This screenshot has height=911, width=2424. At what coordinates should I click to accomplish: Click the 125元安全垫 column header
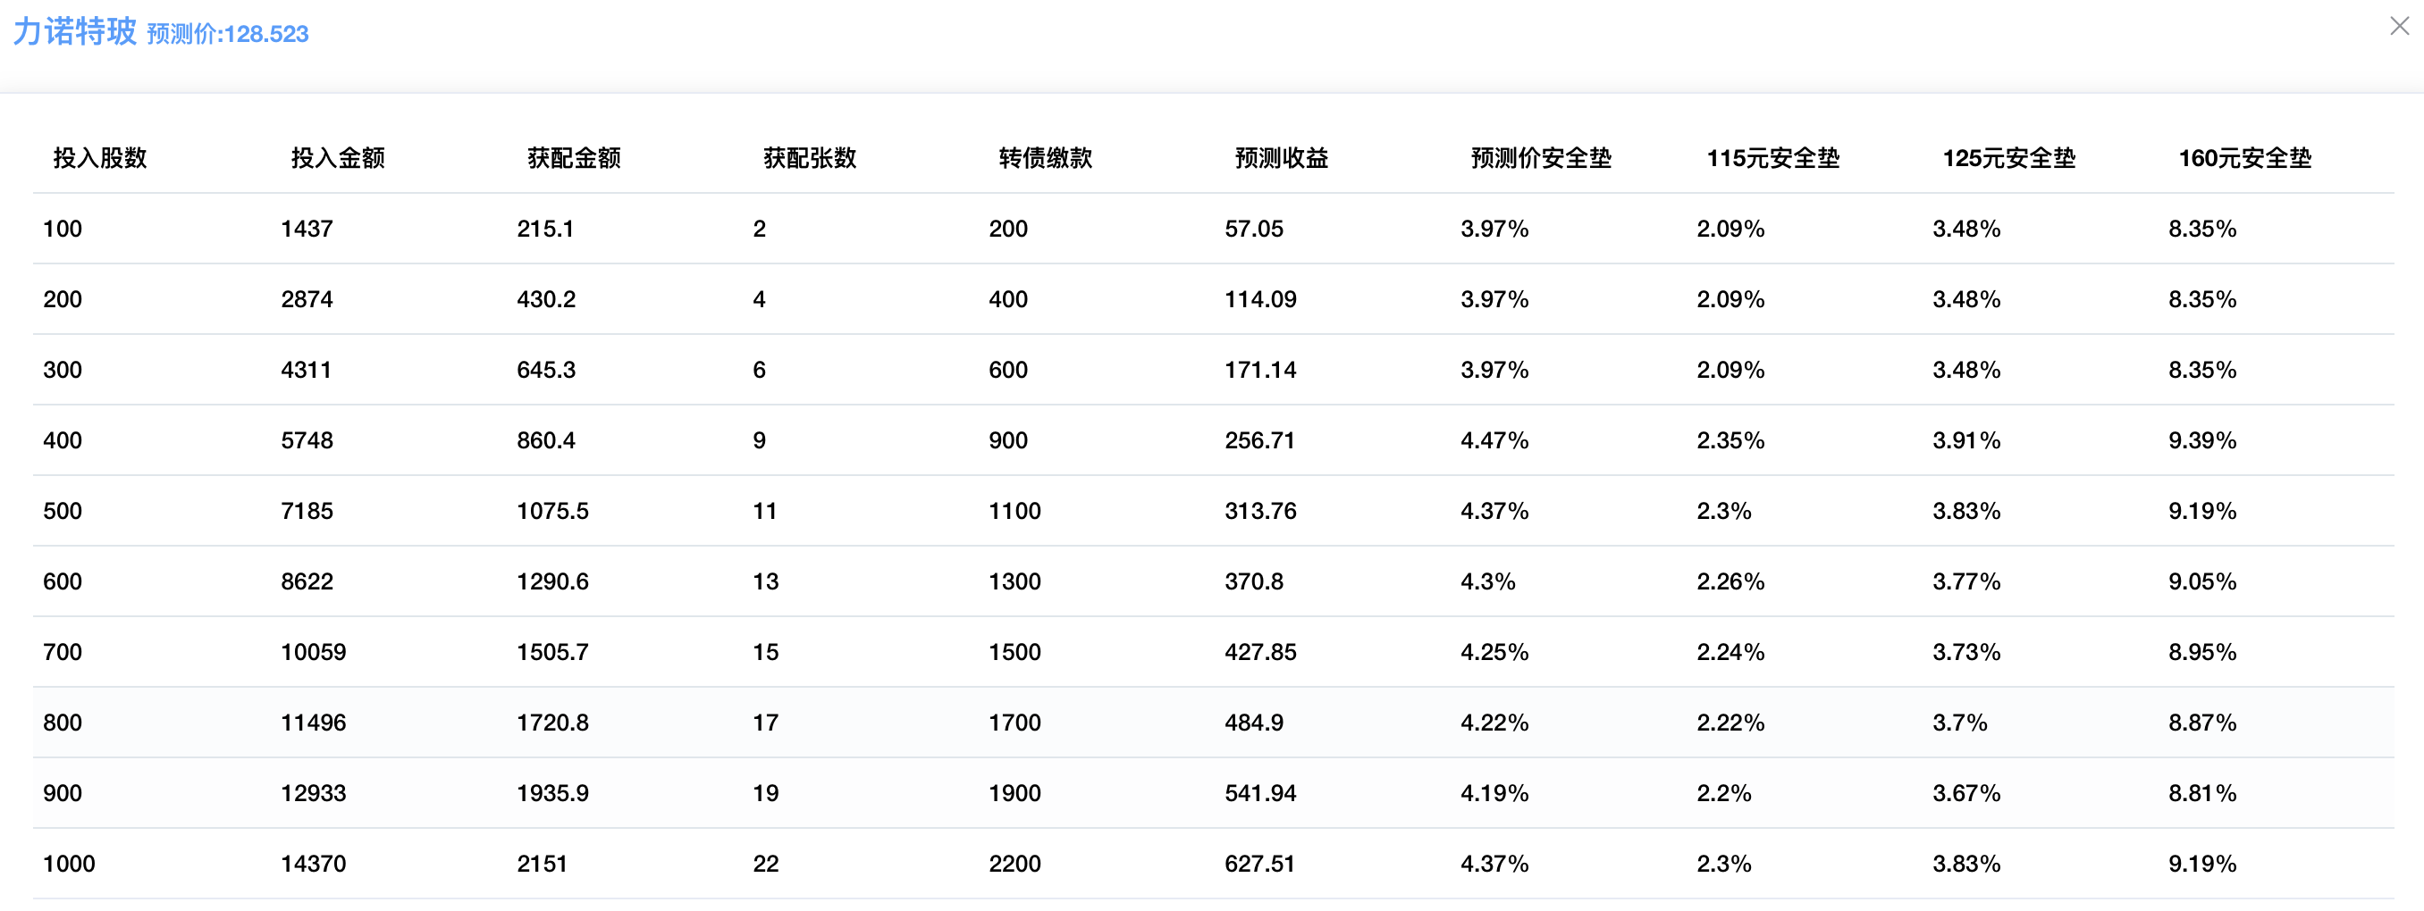pos(2009,158)
